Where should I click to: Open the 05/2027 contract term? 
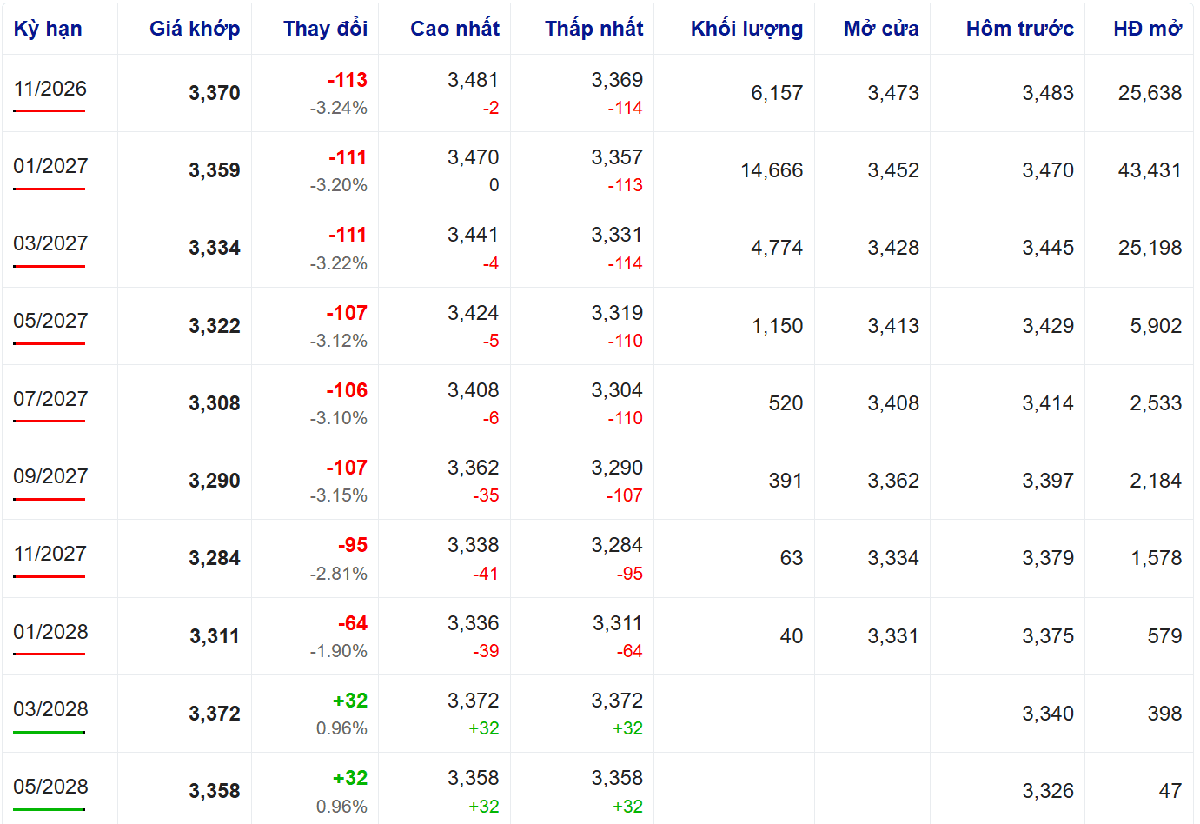pyautogui.click(x=50, y=321)
